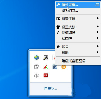The height and width of the screenshot is (99, 101).
Task: Open 拼音工具 submenu
Action: coord(78,19)
